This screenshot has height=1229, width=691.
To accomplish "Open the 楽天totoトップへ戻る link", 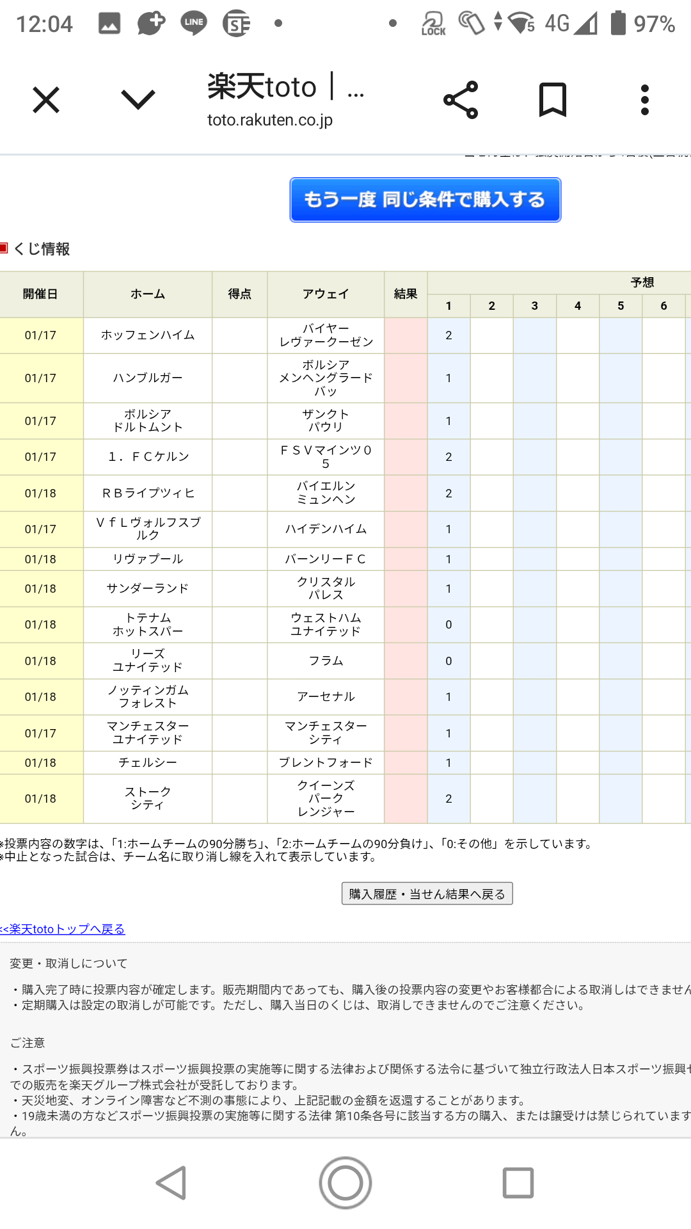I will [63, 929].
